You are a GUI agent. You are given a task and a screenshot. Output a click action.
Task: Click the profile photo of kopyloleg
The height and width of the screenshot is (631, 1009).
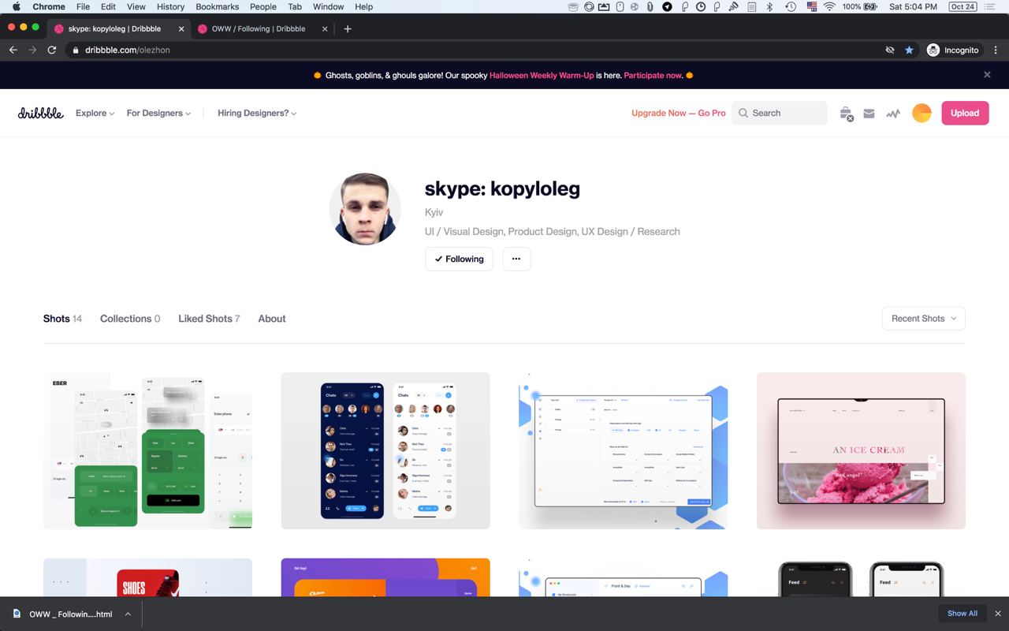[365, 209]
